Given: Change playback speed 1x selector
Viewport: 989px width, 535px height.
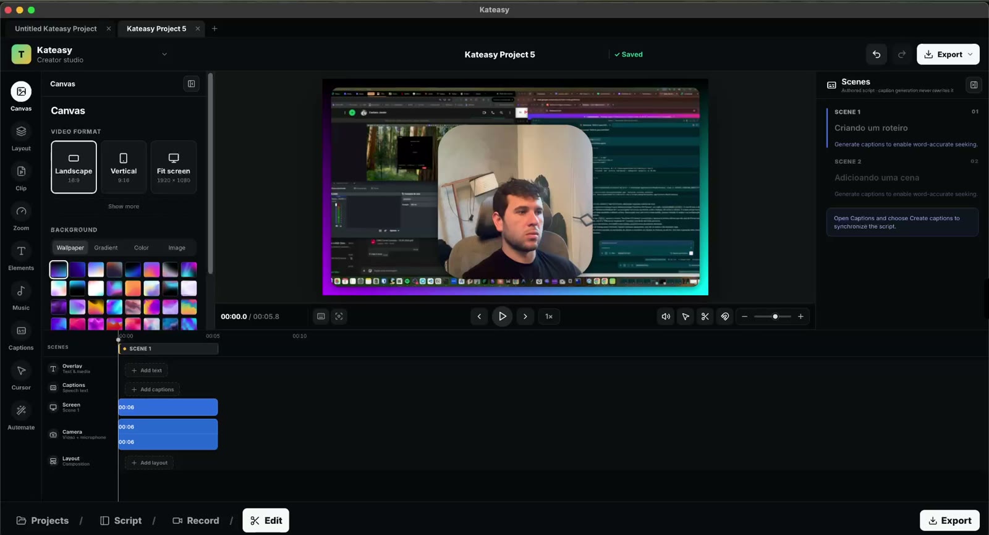Looking at the screenshot, I should 549,316.
